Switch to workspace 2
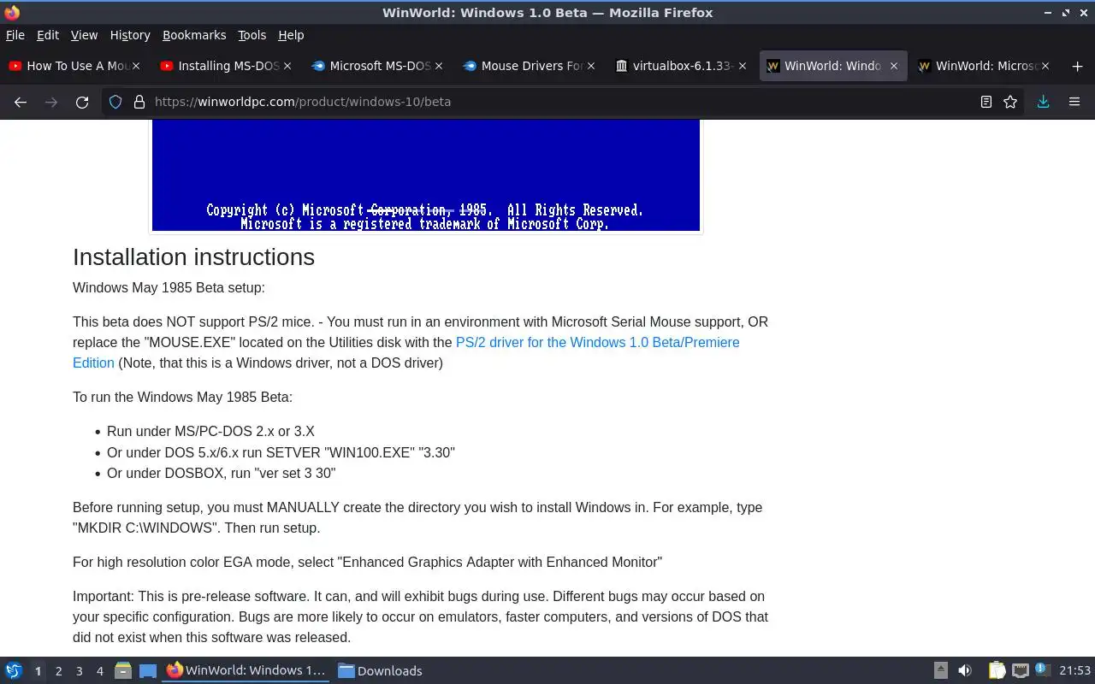Image resolution: width=1095 pixels, height=684 pixels. [x=58, y=671]
